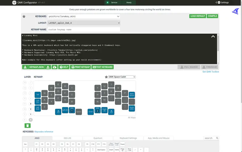The image size is (242, 152).
Task: Select the MO 1 layer key
Action: click(72, 110)
